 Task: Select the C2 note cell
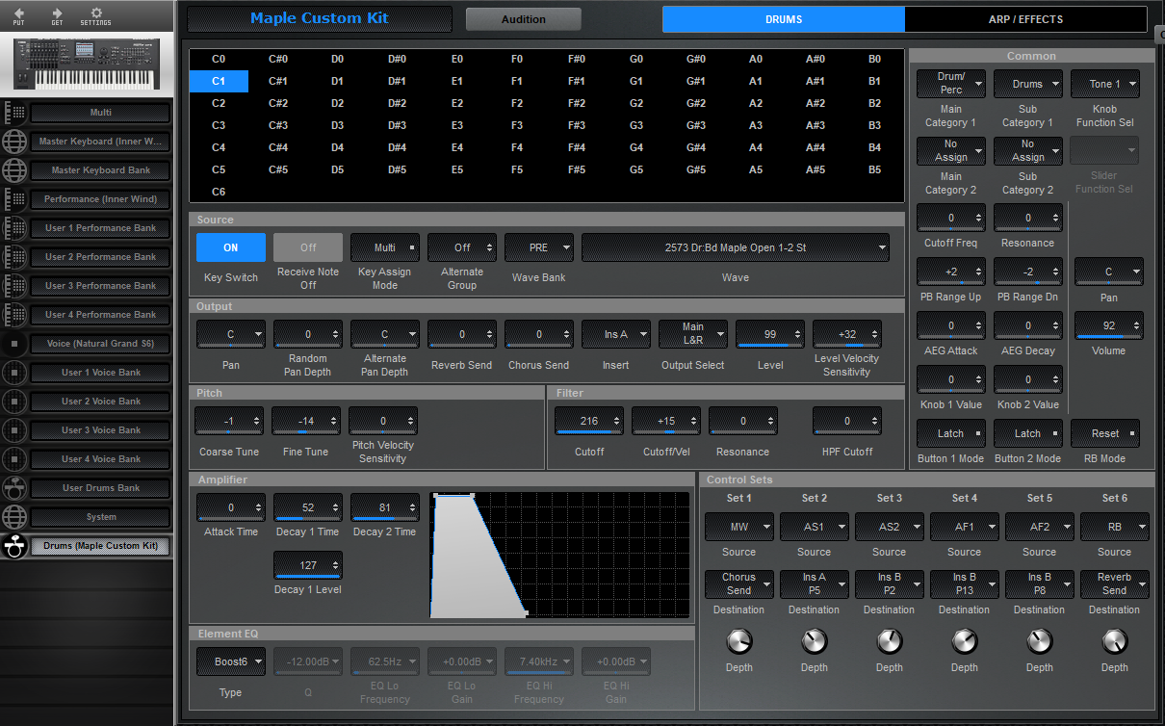point(218,103)
